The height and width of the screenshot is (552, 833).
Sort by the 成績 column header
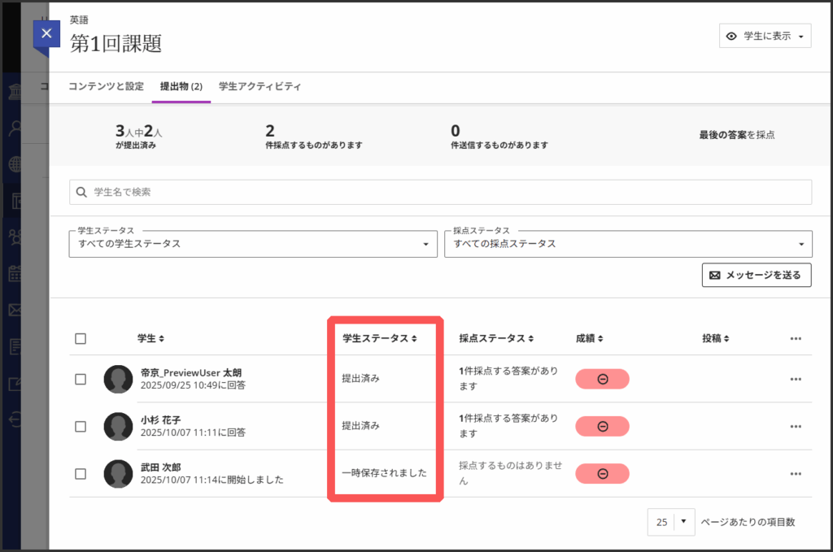[x=590, y=339]
